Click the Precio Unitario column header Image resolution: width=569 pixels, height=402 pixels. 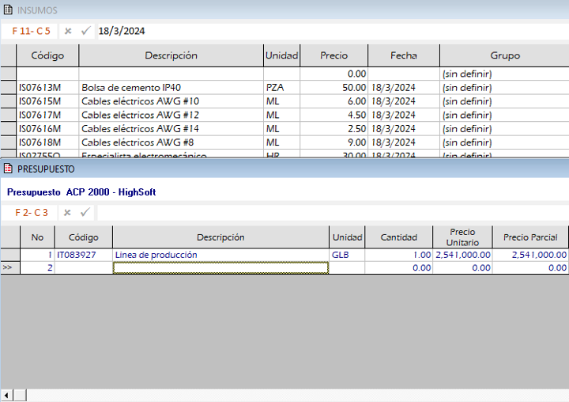coord(462,237)
